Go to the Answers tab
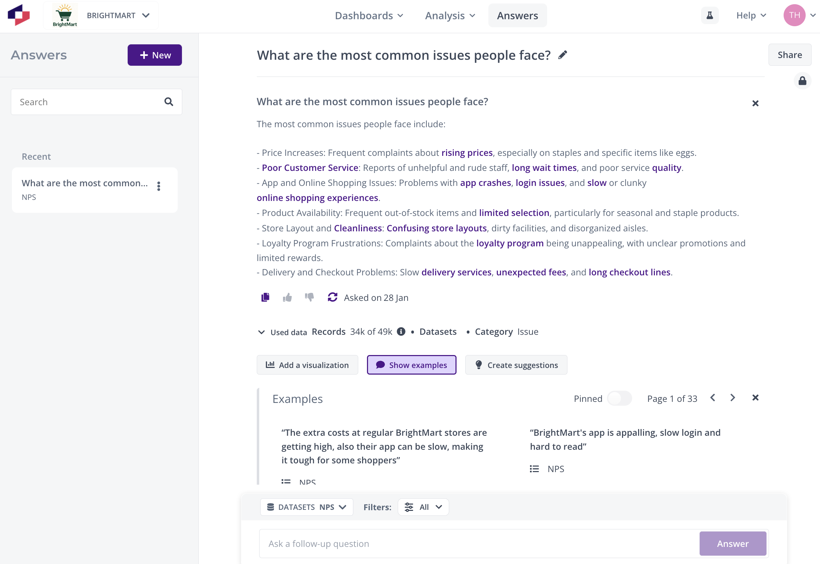 pyautogui.click(x=517, y=15)
